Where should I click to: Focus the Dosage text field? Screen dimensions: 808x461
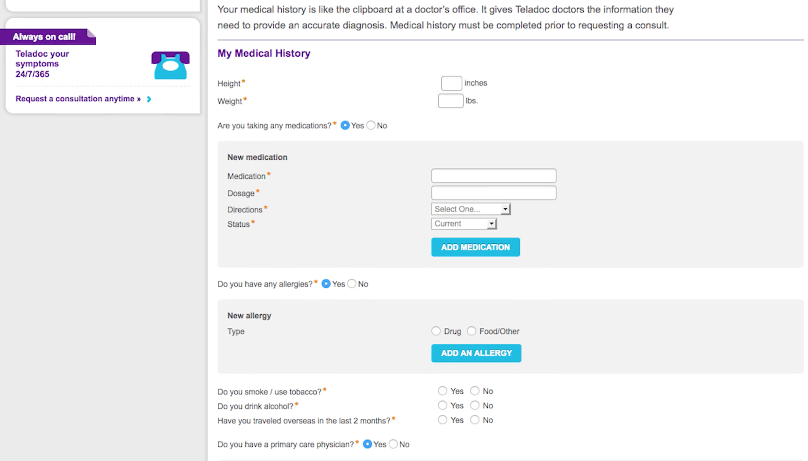point(493,193)
